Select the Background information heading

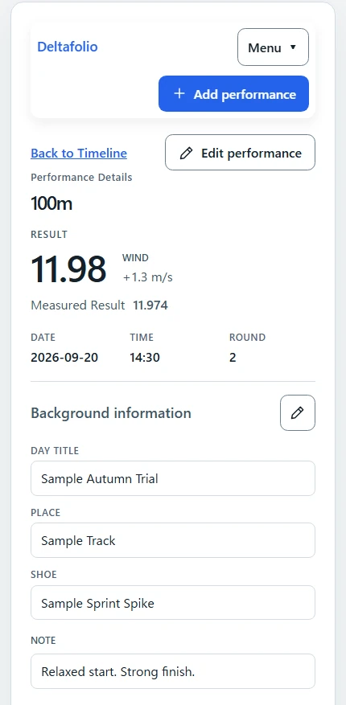click(x=111, y=413)
